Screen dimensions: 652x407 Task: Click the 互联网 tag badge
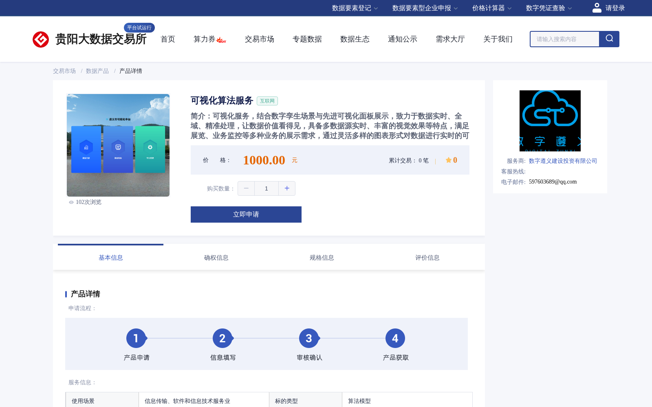pyautogui.click(x=267, y=101)
